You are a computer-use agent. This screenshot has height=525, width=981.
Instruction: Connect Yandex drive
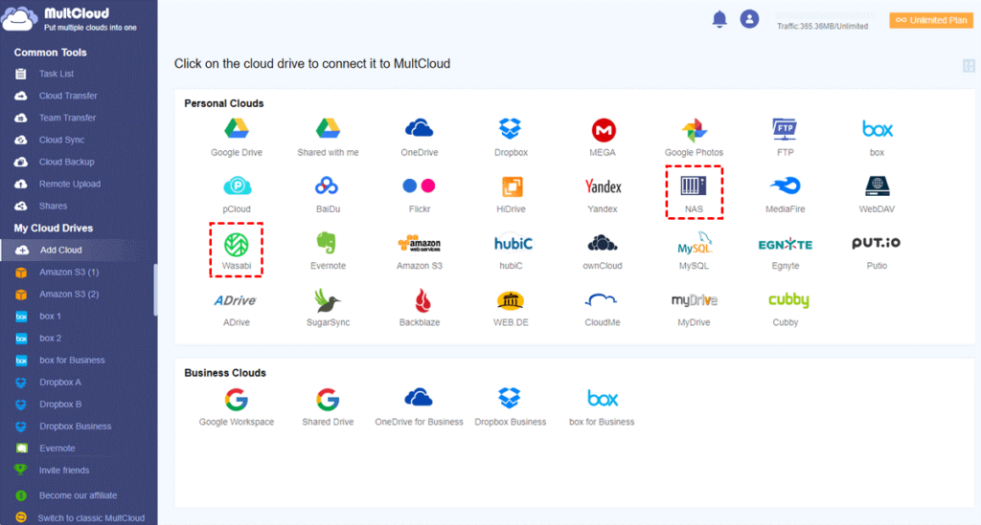pyautogui.click(x=603, y=194)
